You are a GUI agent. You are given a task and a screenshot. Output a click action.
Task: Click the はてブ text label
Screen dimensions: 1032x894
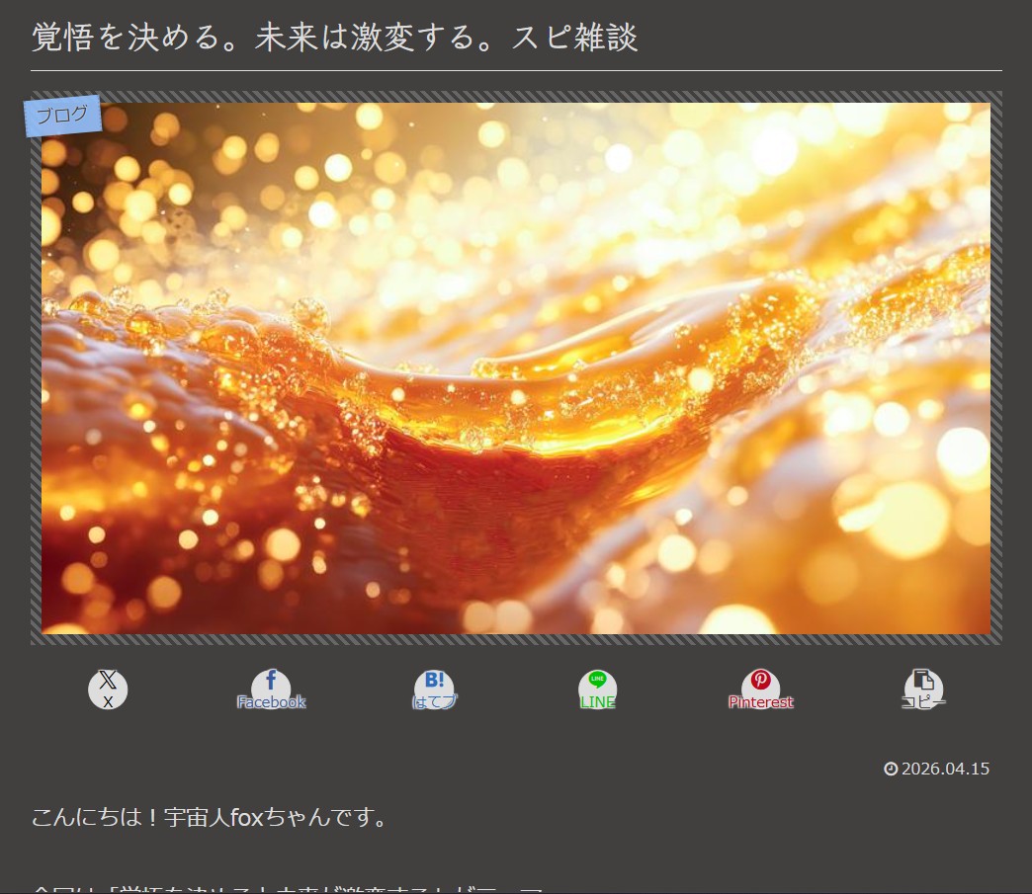tap(434, 701)
